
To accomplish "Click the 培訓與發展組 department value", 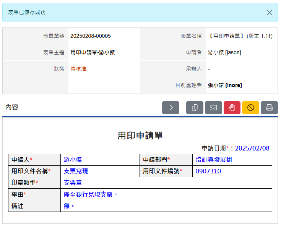I will tap(214, 160).
